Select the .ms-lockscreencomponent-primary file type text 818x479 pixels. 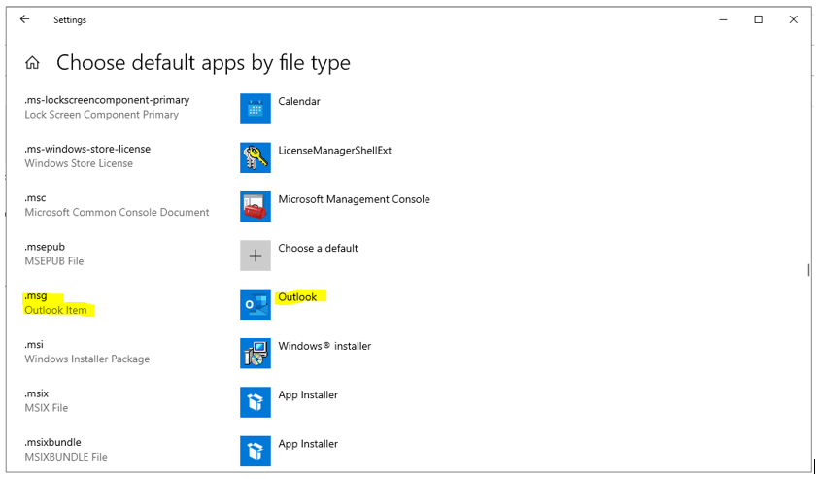click(107, 100)
